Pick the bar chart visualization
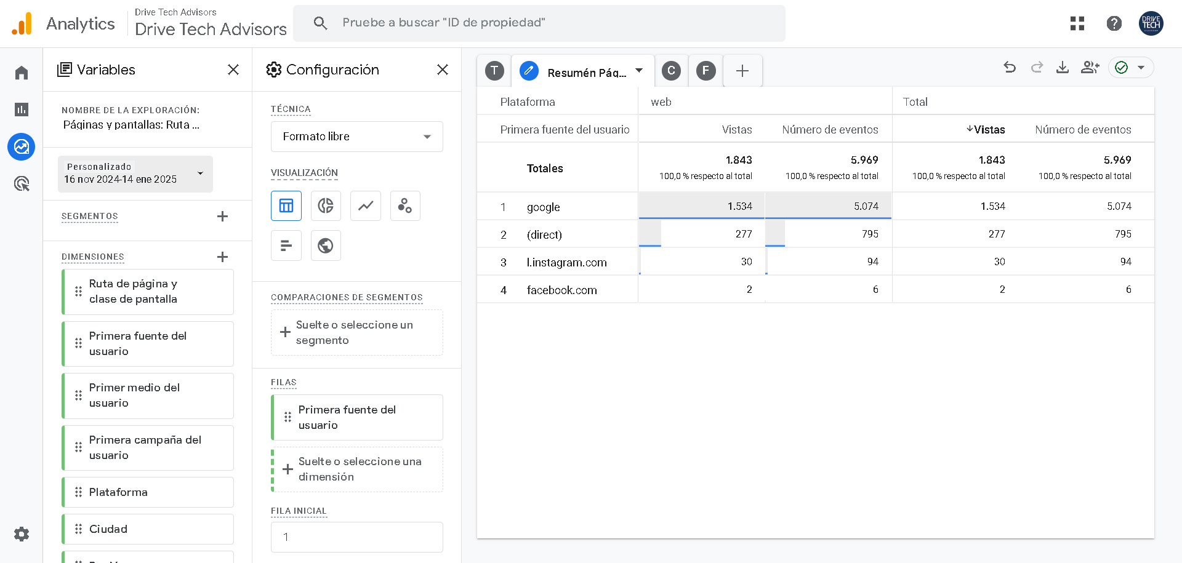 286,246
